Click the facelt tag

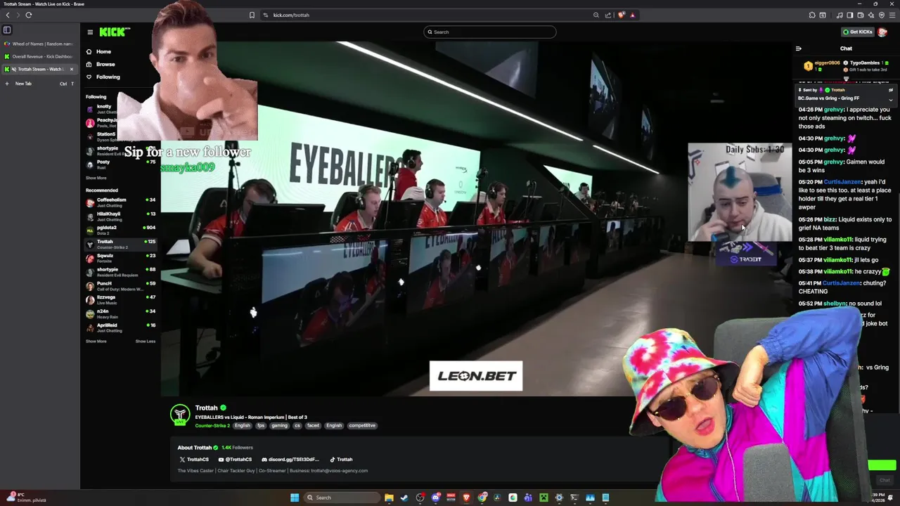pyautogui.click(x=313, y=425)
